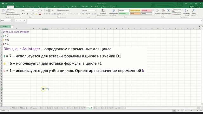This screenshot has height=114, width=203.
Task: Apply the Обычный (Normal) cell style
Action: (124, 10)
